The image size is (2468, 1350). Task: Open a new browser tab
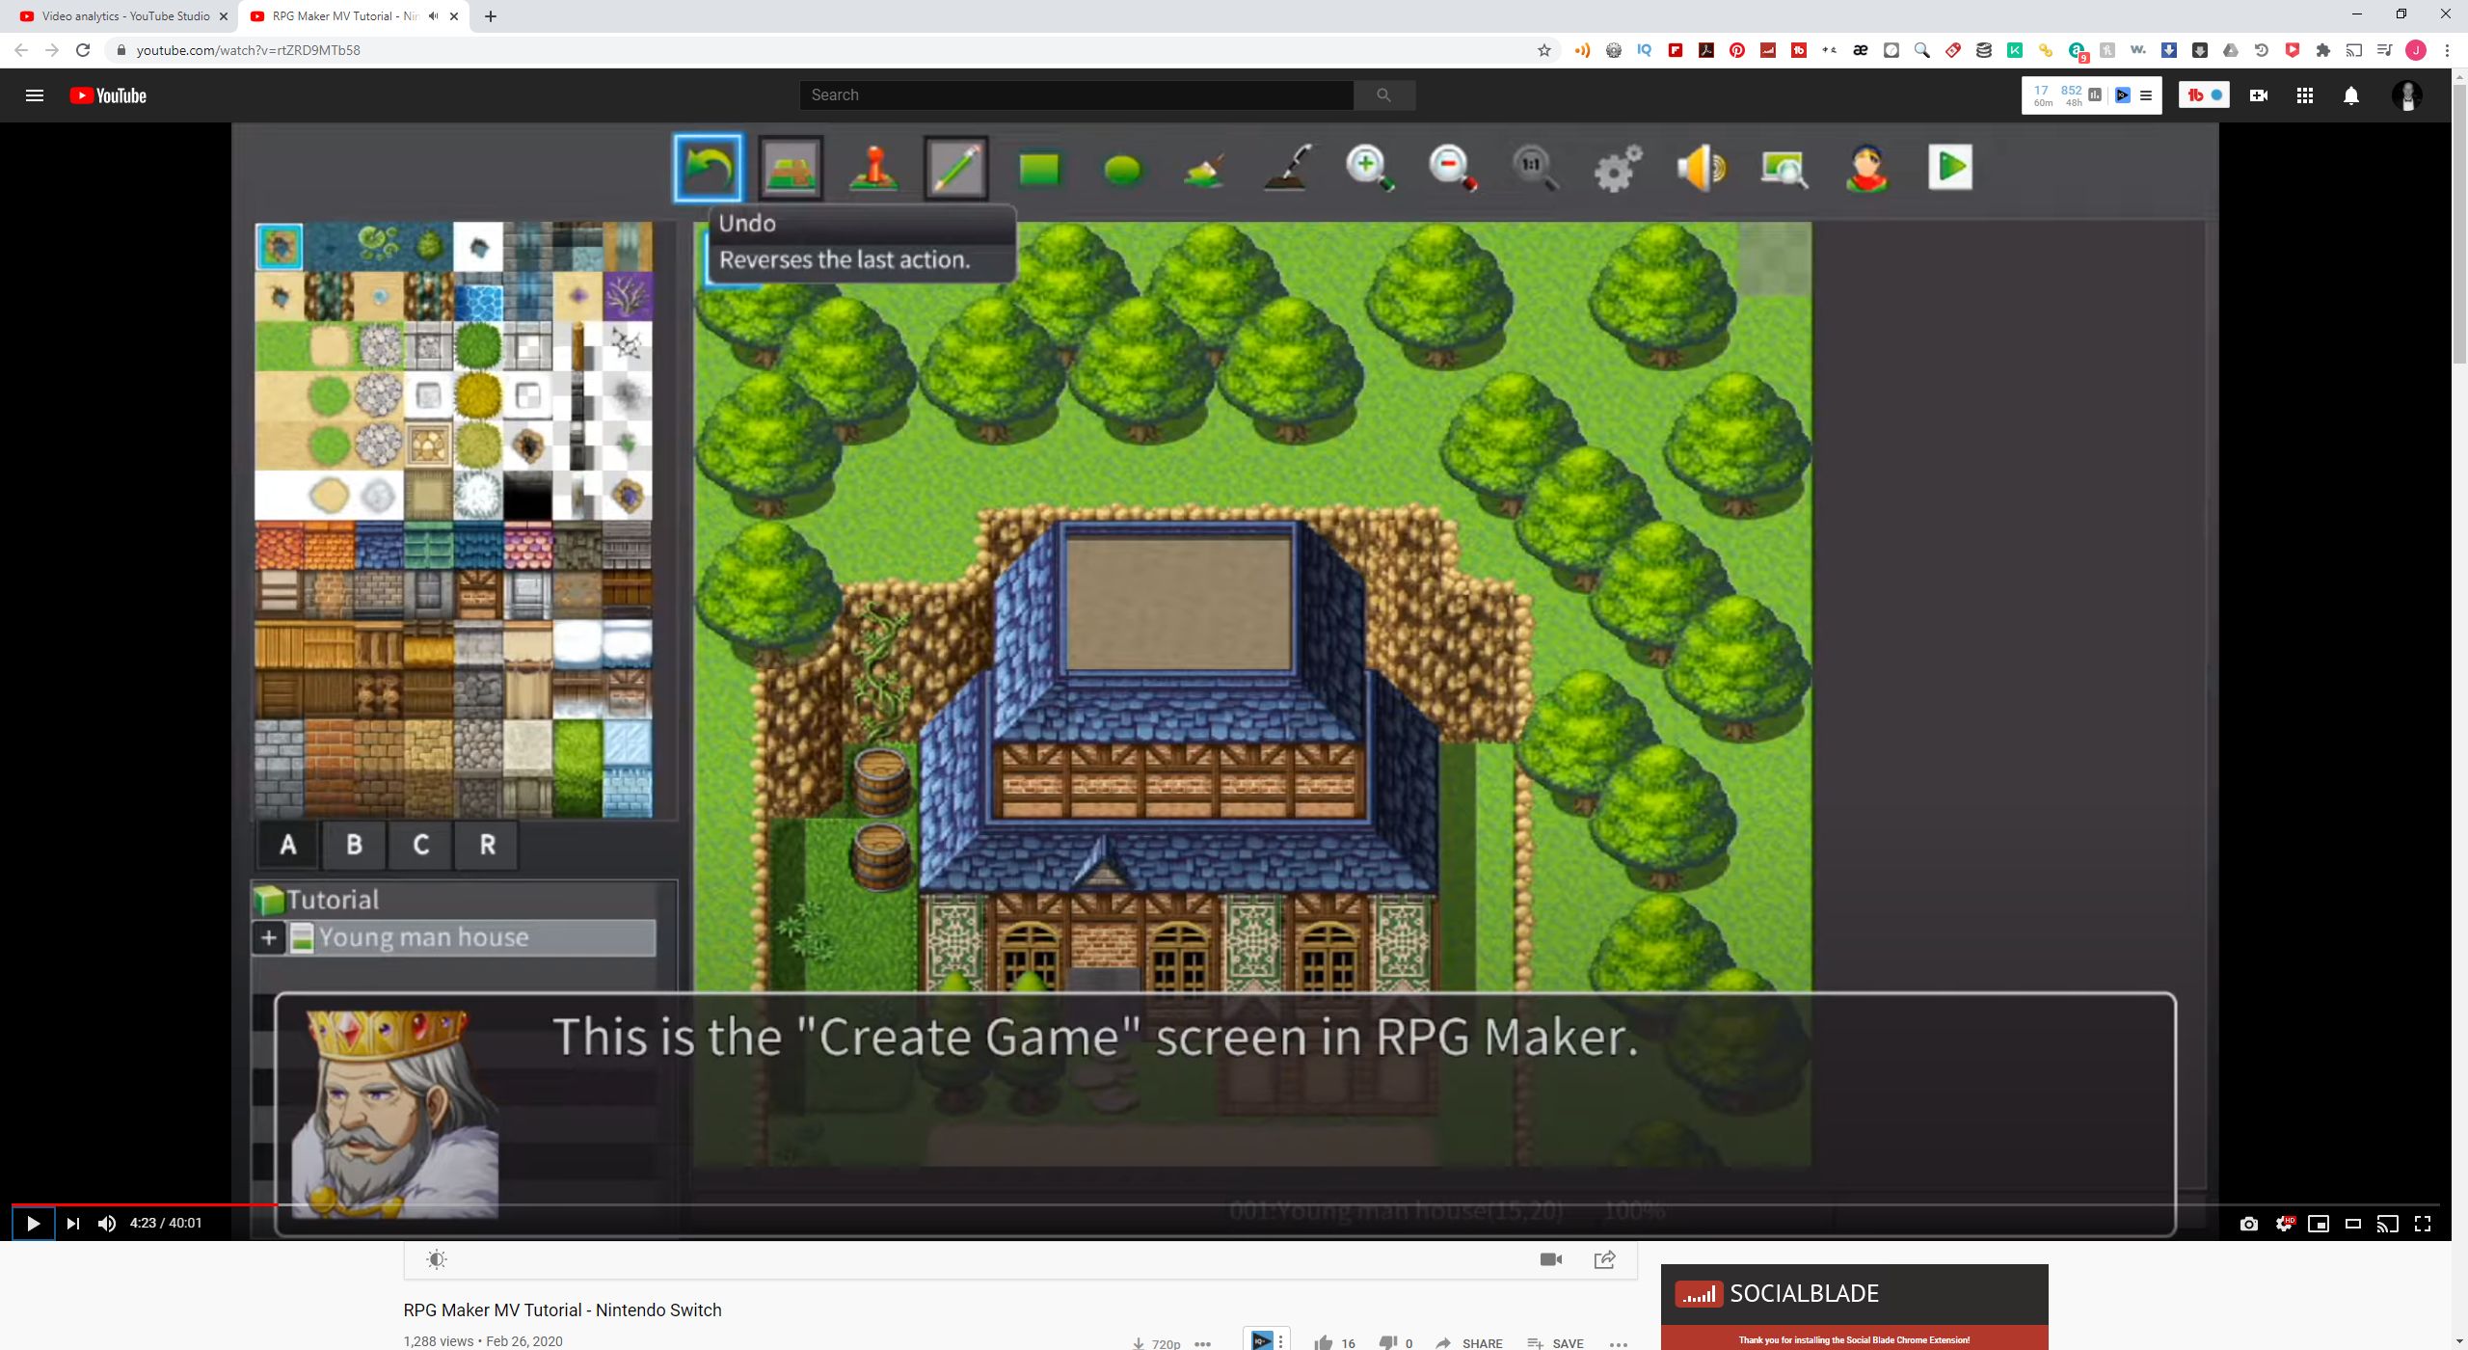(x=491, y=16)
